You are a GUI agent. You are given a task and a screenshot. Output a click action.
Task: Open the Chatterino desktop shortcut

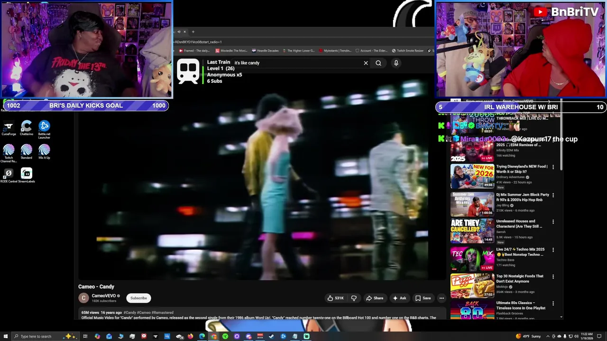[x=27, y=128]
